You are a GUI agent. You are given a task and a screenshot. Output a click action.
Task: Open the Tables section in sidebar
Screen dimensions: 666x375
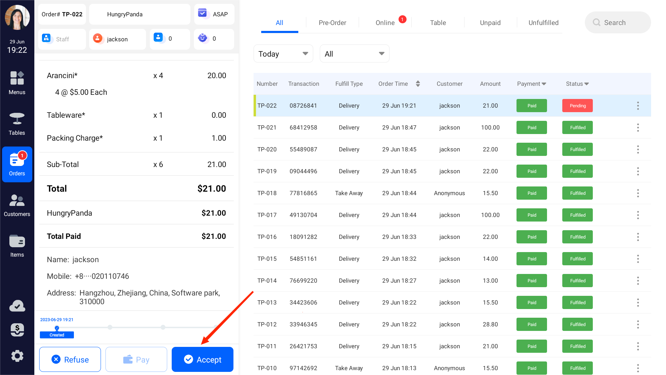(x=17, y=124)
